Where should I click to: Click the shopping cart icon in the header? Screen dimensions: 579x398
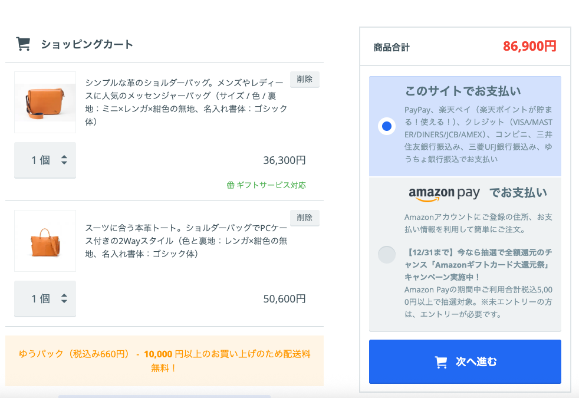(23, 43)
